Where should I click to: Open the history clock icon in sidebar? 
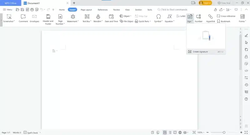pos(246,85)
